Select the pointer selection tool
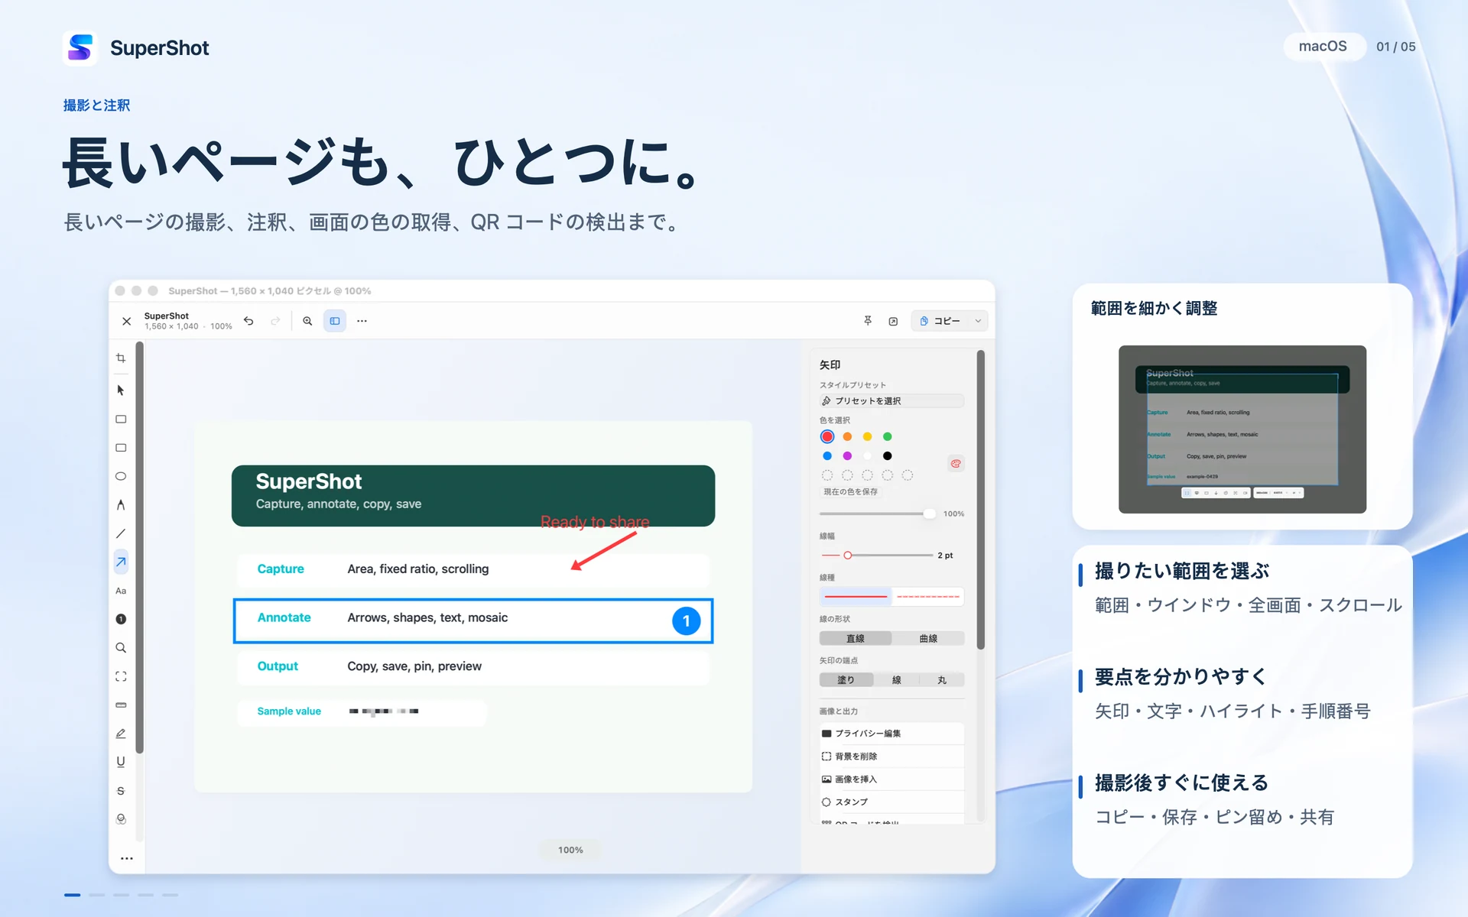This screenshot has width=1468, height=917. [121, 390]
